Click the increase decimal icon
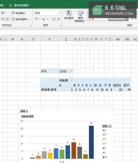 (54, 19)
